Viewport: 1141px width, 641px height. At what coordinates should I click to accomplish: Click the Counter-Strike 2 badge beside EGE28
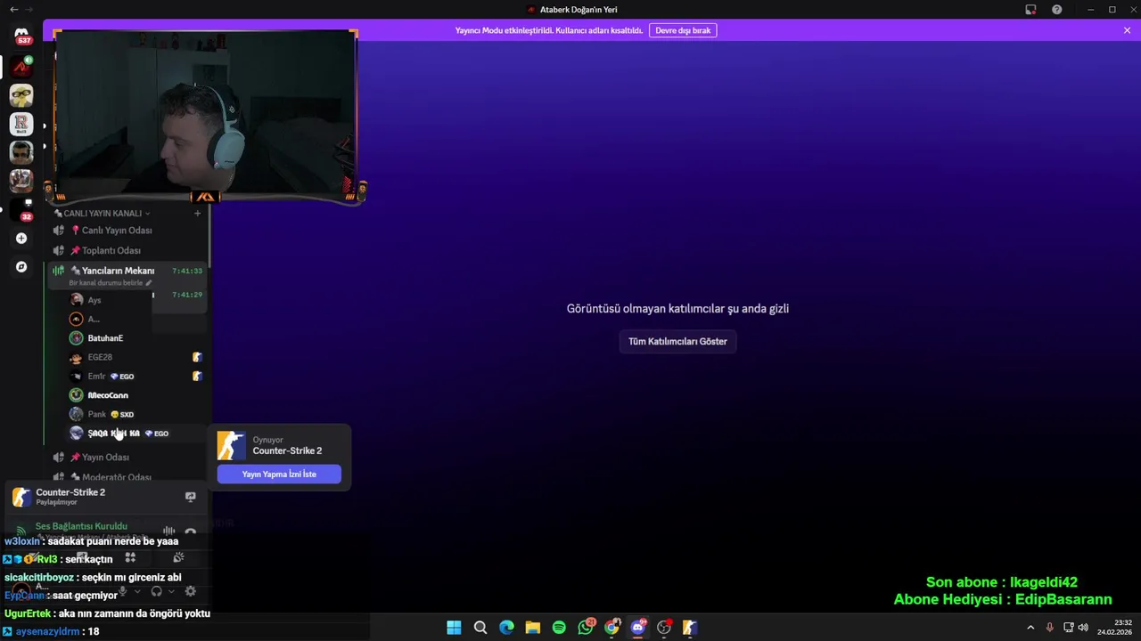point(197,357)
